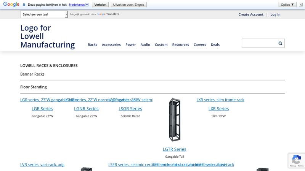Viewport: 305px width, 171px height.
Task: Open the Racks menu
Action: [92, 44]
